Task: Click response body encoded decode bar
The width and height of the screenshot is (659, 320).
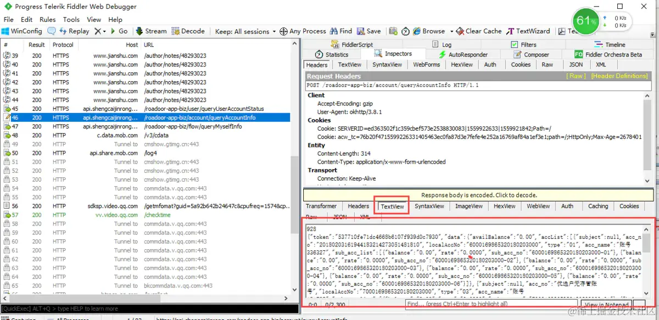Action: [479, 195]
